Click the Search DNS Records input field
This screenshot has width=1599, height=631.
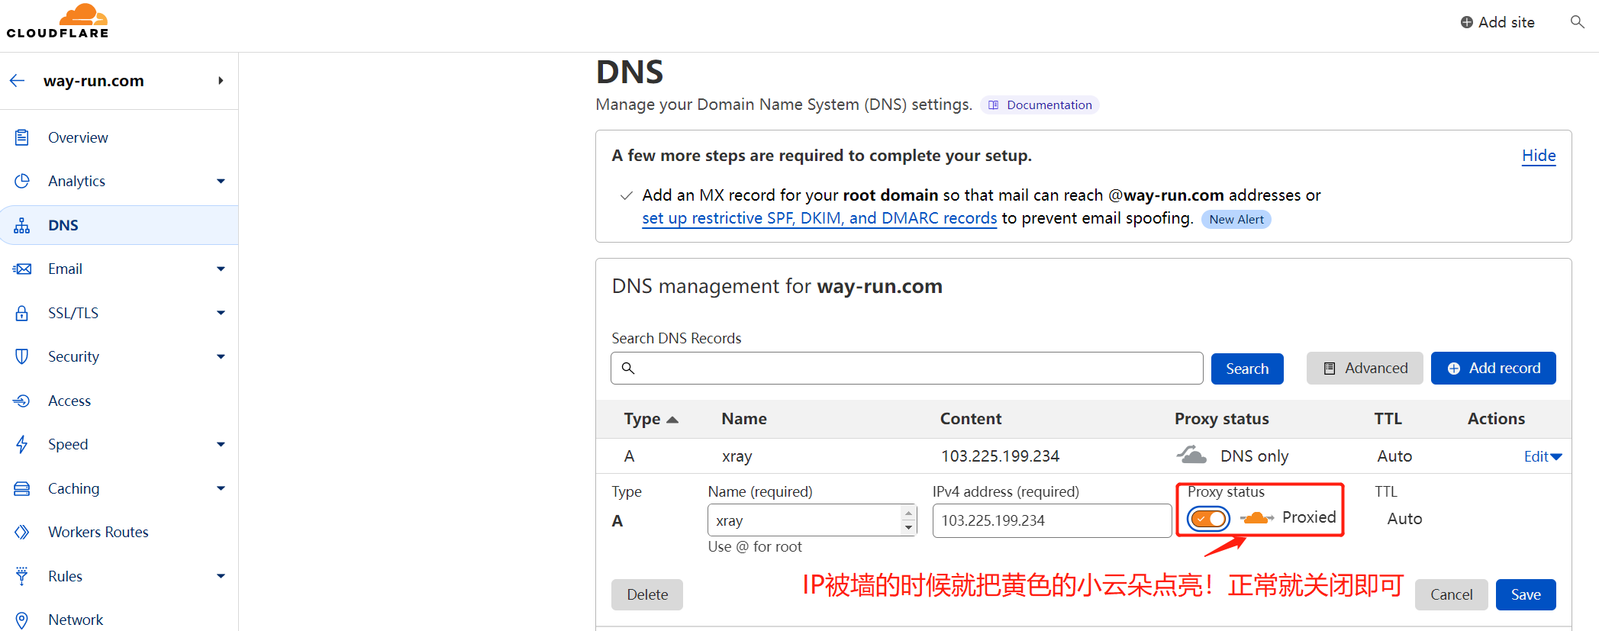click(x=907, y=369)
